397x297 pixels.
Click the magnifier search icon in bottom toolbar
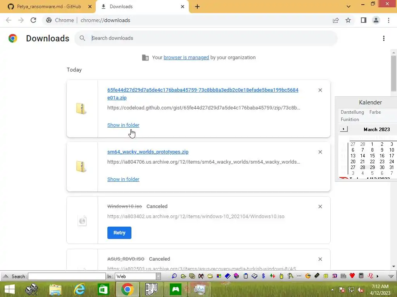pos(174,276)
